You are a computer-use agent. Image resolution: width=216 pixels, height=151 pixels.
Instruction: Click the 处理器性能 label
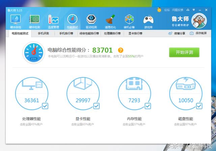click(31, 119)
